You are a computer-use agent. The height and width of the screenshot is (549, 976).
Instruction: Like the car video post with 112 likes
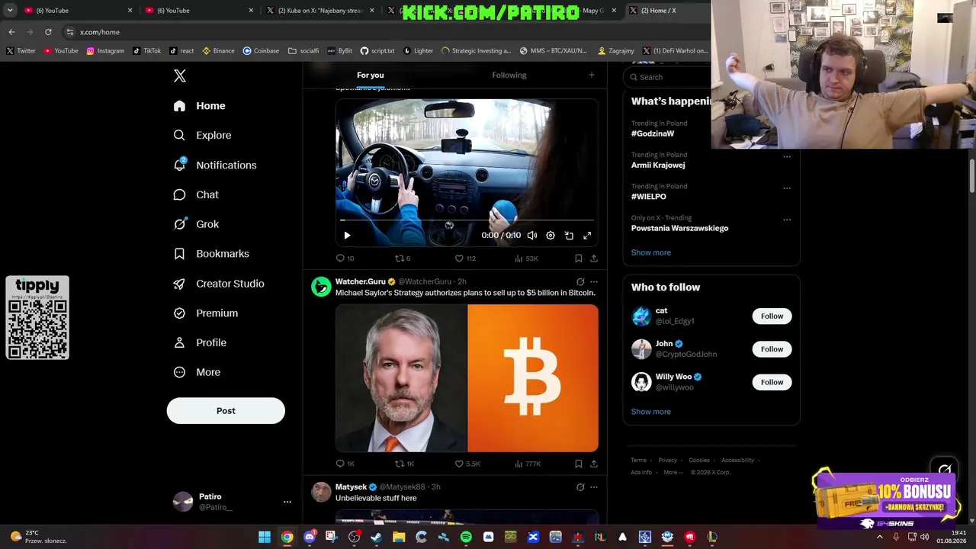pyautogui.click(x=465, y=258)
